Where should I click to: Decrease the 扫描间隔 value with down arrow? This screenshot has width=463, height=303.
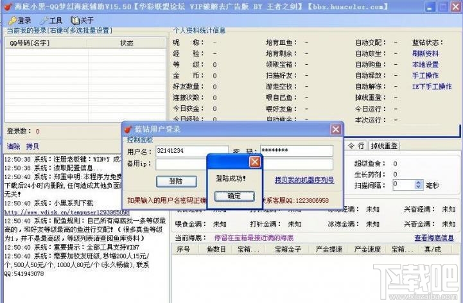click(418, 187)
